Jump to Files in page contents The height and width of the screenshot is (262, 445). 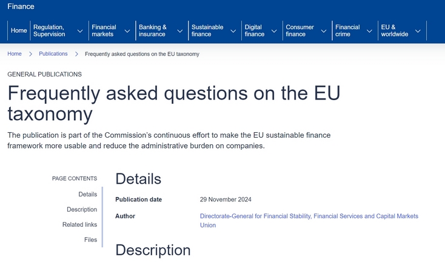click(90, 240)
